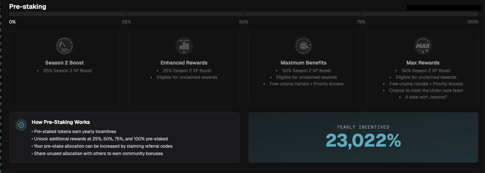Click the 23,022% yearly incentives figure
The image size is (485, 173).
click(x=363, y=140)
